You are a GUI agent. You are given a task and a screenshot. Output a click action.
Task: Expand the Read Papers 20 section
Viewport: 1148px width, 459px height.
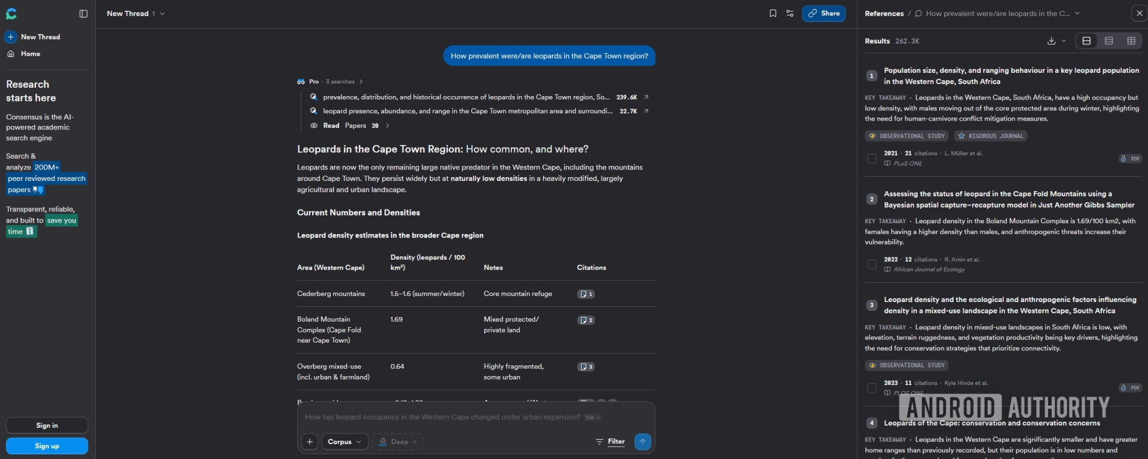350,126
